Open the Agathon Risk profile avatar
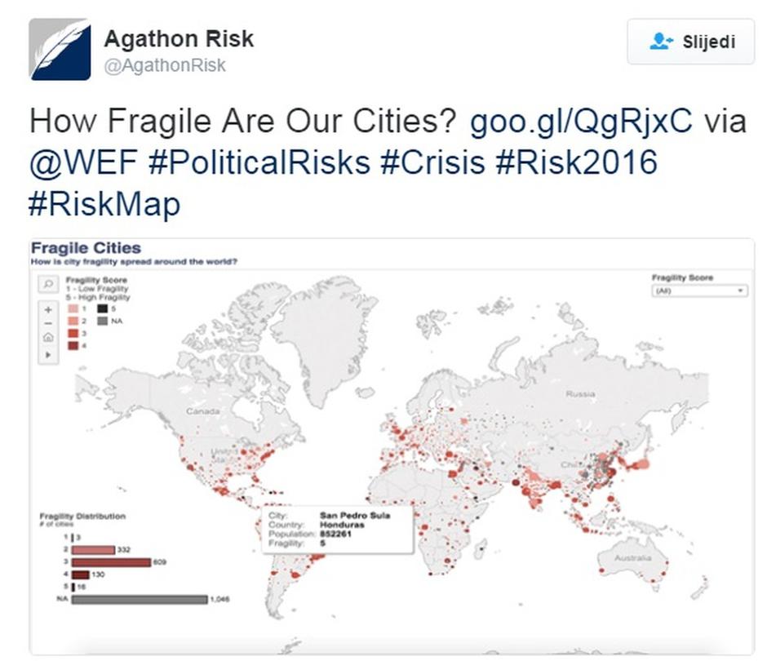767x661 pixels. pos(60,50)
